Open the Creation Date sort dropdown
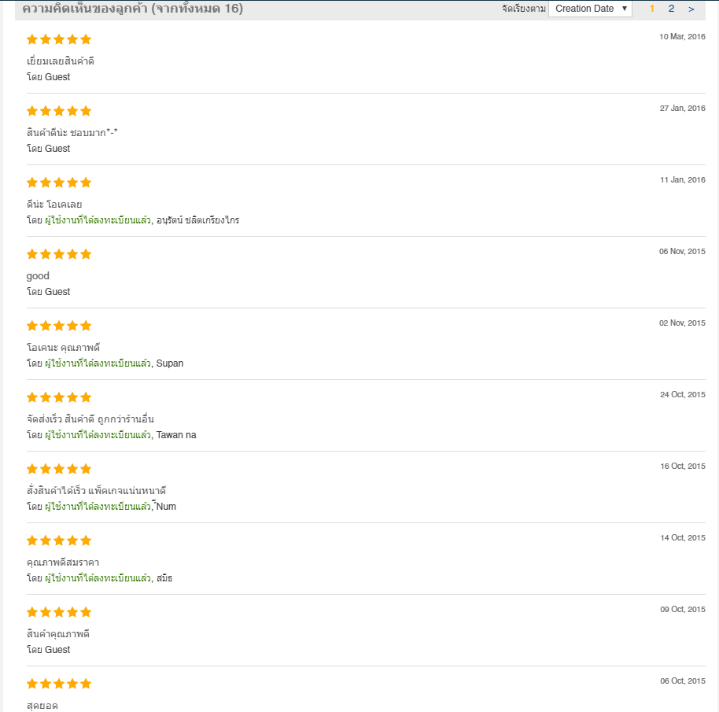The width and height of the screenshot is (719, 712). (x=590, y=9)
